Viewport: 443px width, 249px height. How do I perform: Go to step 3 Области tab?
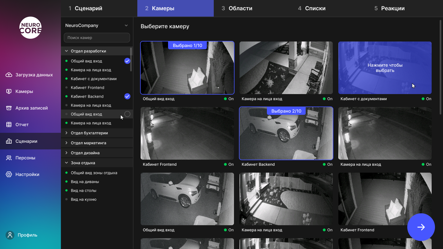point(252,8)
